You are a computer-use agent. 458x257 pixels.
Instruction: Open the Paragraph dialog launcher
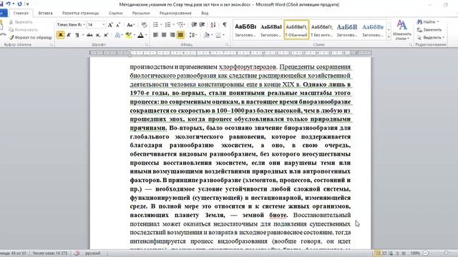pos(227,44)
